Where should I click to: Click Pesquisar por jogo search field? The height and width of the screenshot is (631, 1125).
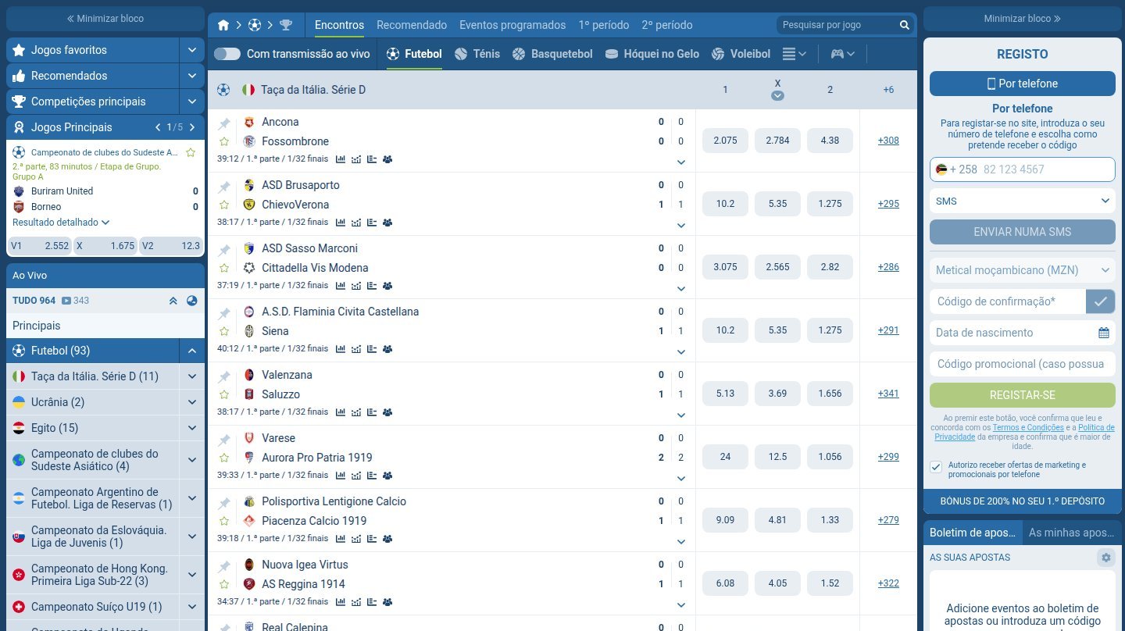pos(837,25)
